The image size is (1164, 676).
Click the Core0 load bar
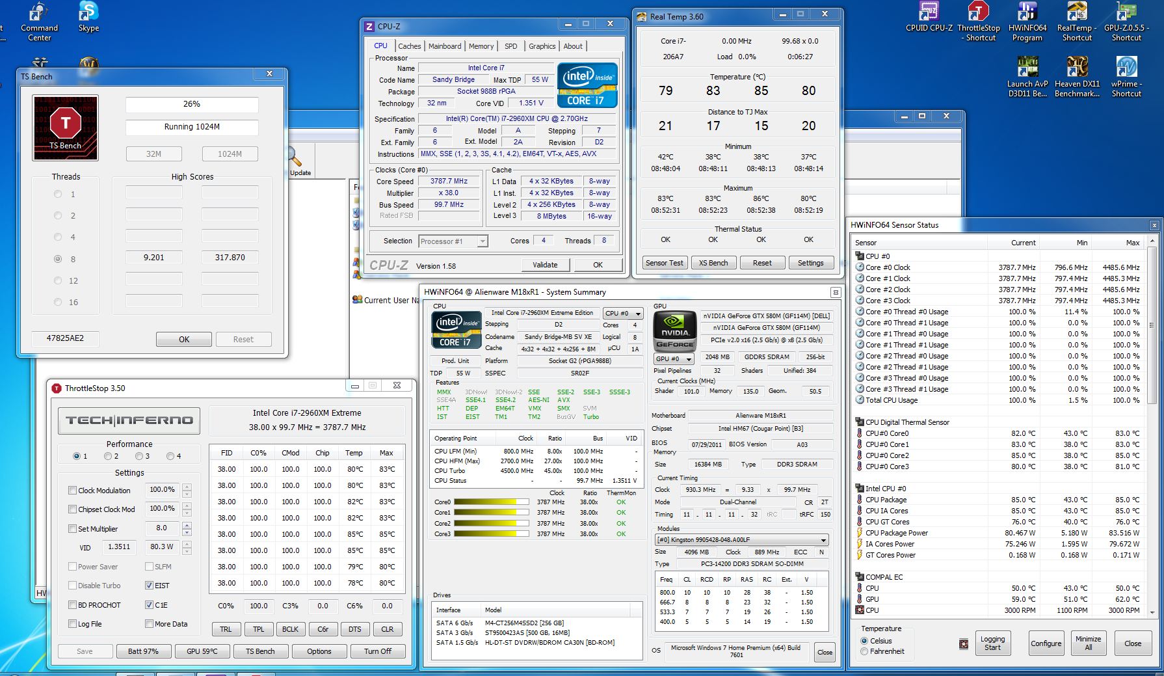(x=491, y=502)
